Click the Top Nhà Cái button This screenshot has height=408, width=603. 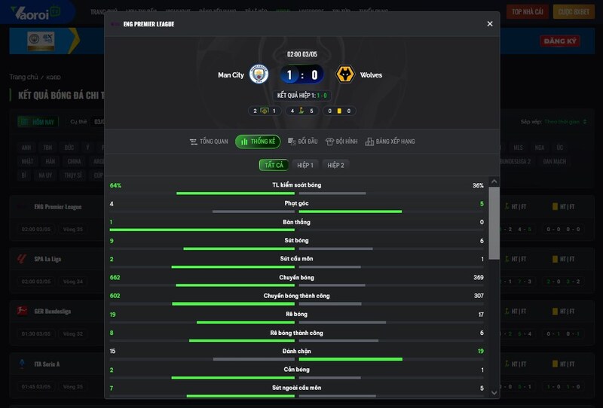pos(528,12)
